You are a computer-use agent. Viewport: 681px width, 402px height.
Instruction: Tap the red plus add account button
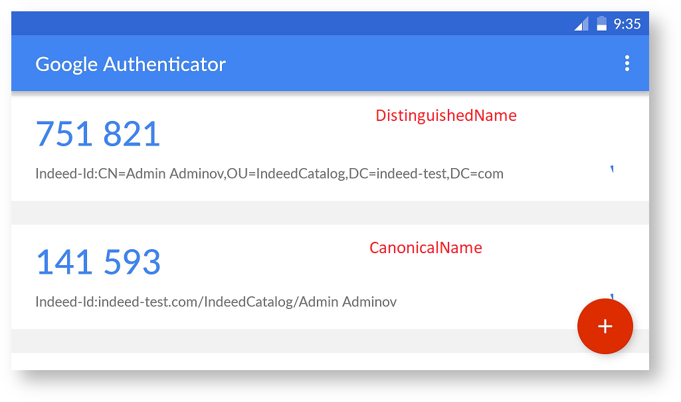coord(605,326)
